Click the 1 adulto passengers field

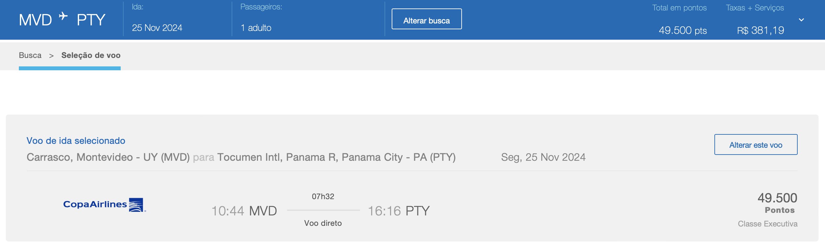click(x=256, y=28)
